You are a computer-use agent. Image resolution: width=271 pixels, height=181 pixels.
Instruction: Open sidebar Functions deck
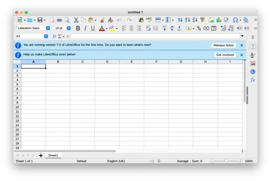253,80
